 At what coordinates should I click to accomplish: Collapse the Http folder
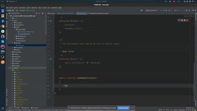13,27
